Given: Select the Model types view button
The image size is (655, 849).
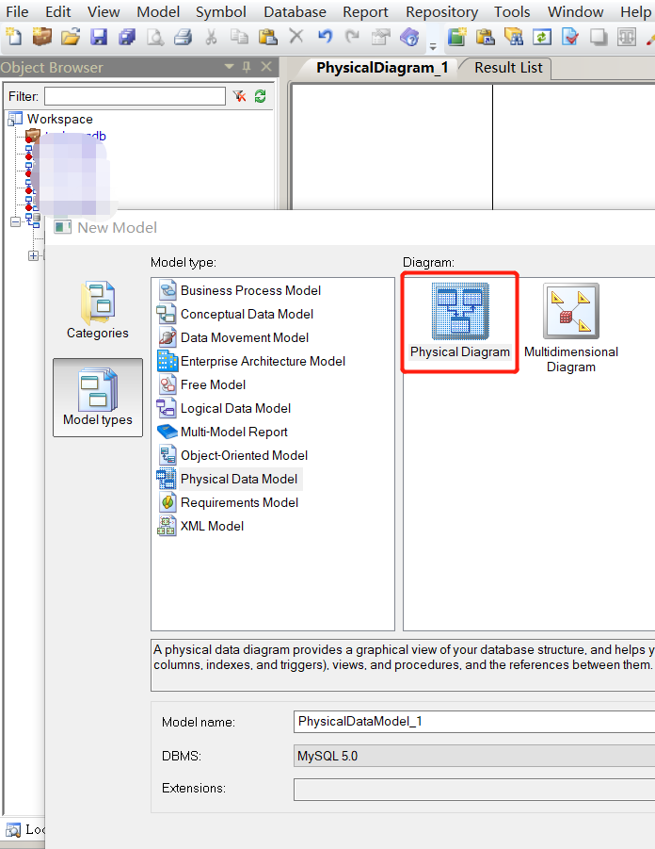Looking at the screenshot, I should (x=98, y=398).
